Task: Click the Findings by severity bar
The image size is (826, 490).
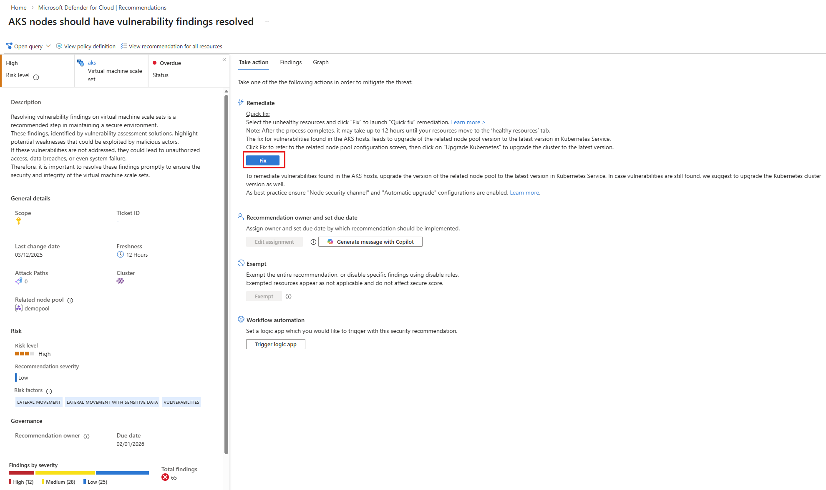Action: pos(79,473)
